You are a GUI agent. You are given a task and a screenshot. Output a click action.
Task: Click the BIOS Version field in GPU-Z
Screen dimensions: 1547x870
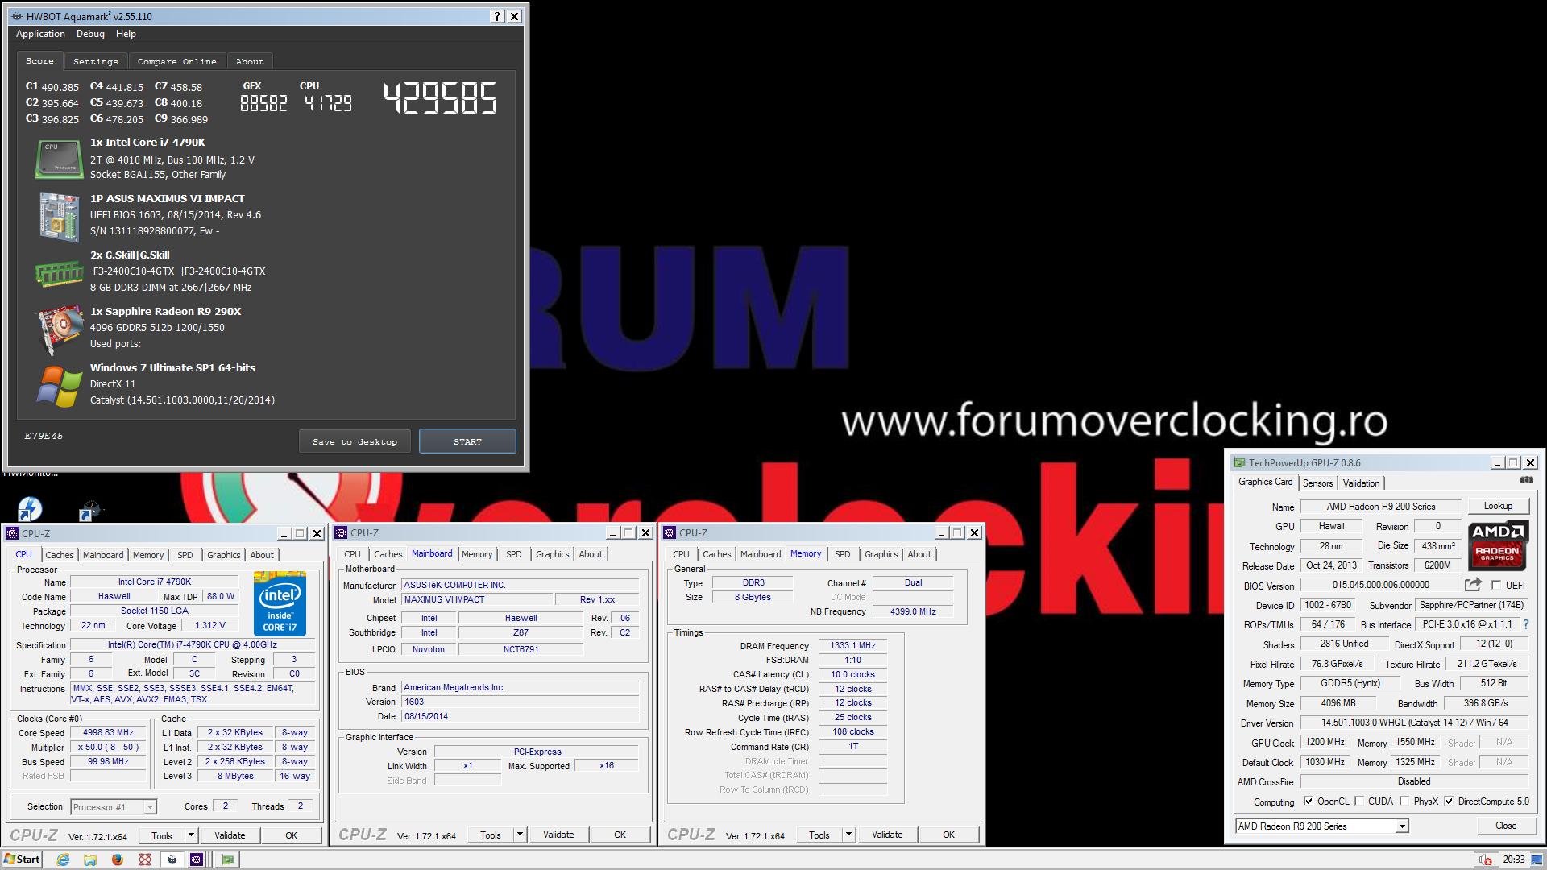[1380, 585]
